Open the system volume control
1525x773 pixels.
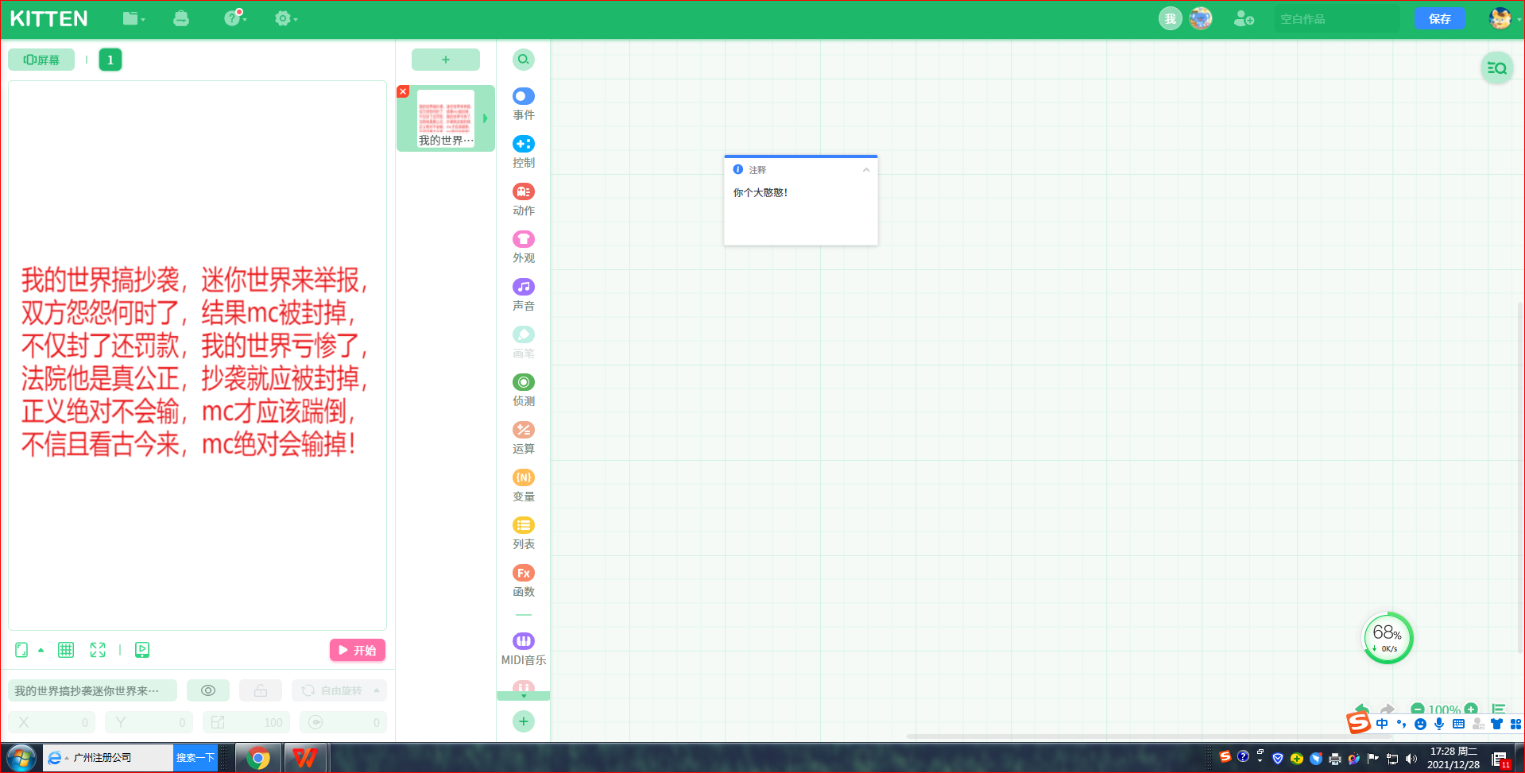pyautogui.click(x=1411, y=759)
